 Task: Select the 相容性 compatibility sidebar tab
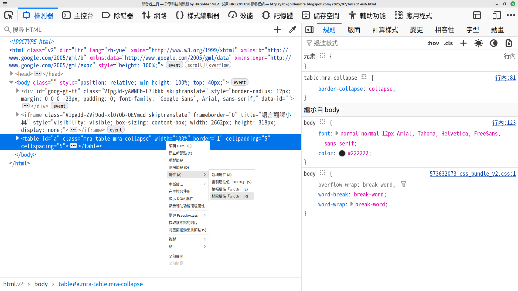pyautogui.click(x=445, y=30)
